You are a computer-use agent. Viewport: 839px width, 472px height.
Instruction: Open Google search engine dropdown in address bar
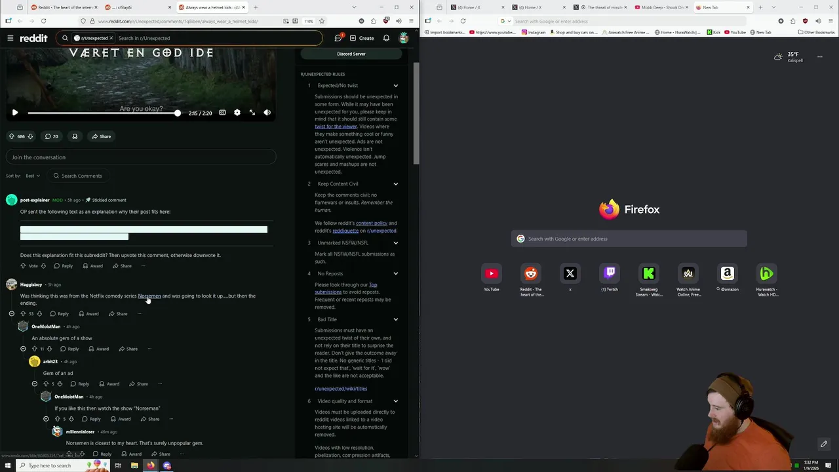(504, 21)
